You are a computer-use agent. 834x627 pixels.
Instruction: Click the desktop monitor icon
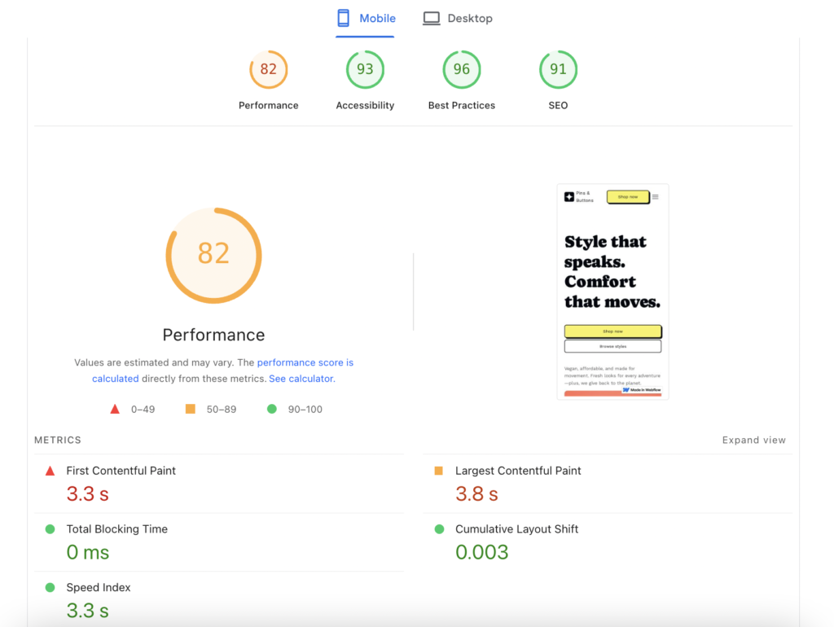pos(431,18)
